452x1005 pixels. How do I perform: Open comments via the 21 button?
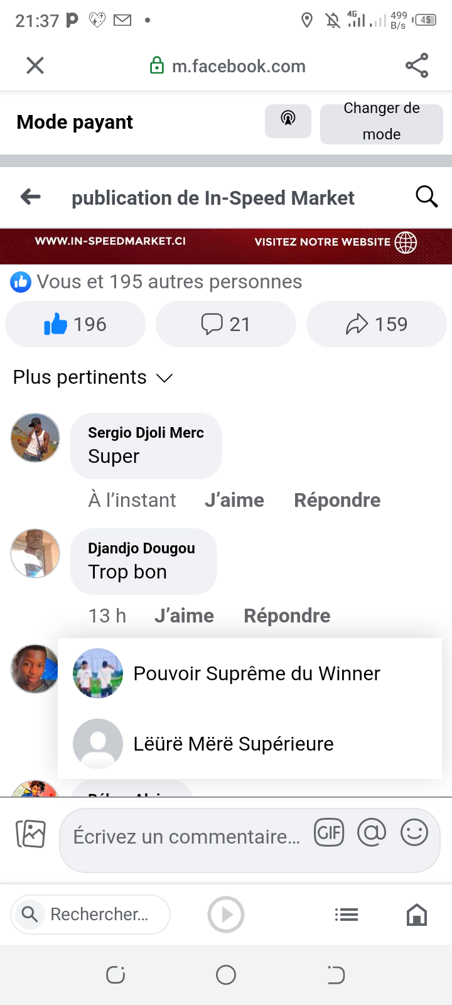tap(225, 324)
